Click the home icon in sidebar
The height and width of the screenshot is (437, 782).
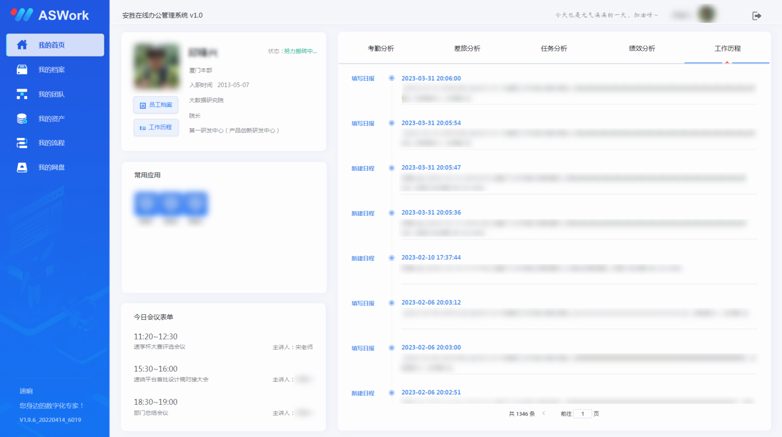point(22,45)
